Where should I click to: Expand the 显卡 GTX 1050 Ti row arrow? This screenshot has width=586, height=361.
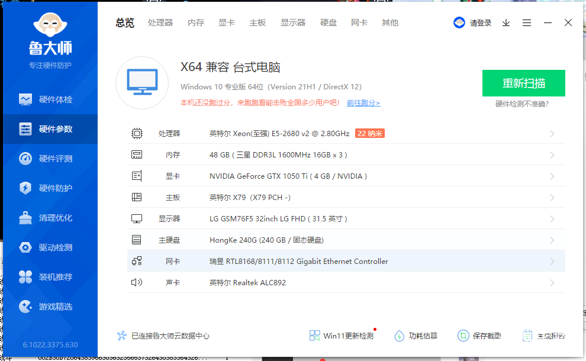(x=552, y=176)
